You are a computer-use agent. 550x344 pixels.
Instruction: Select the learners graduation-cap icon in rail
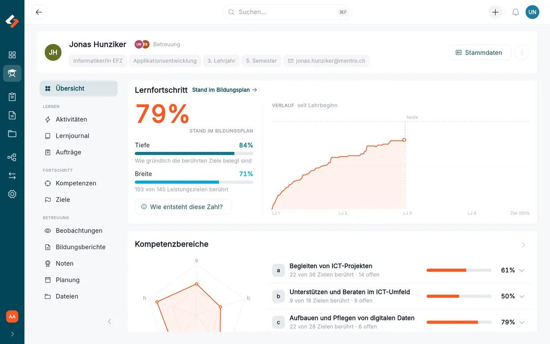point(12,73)
